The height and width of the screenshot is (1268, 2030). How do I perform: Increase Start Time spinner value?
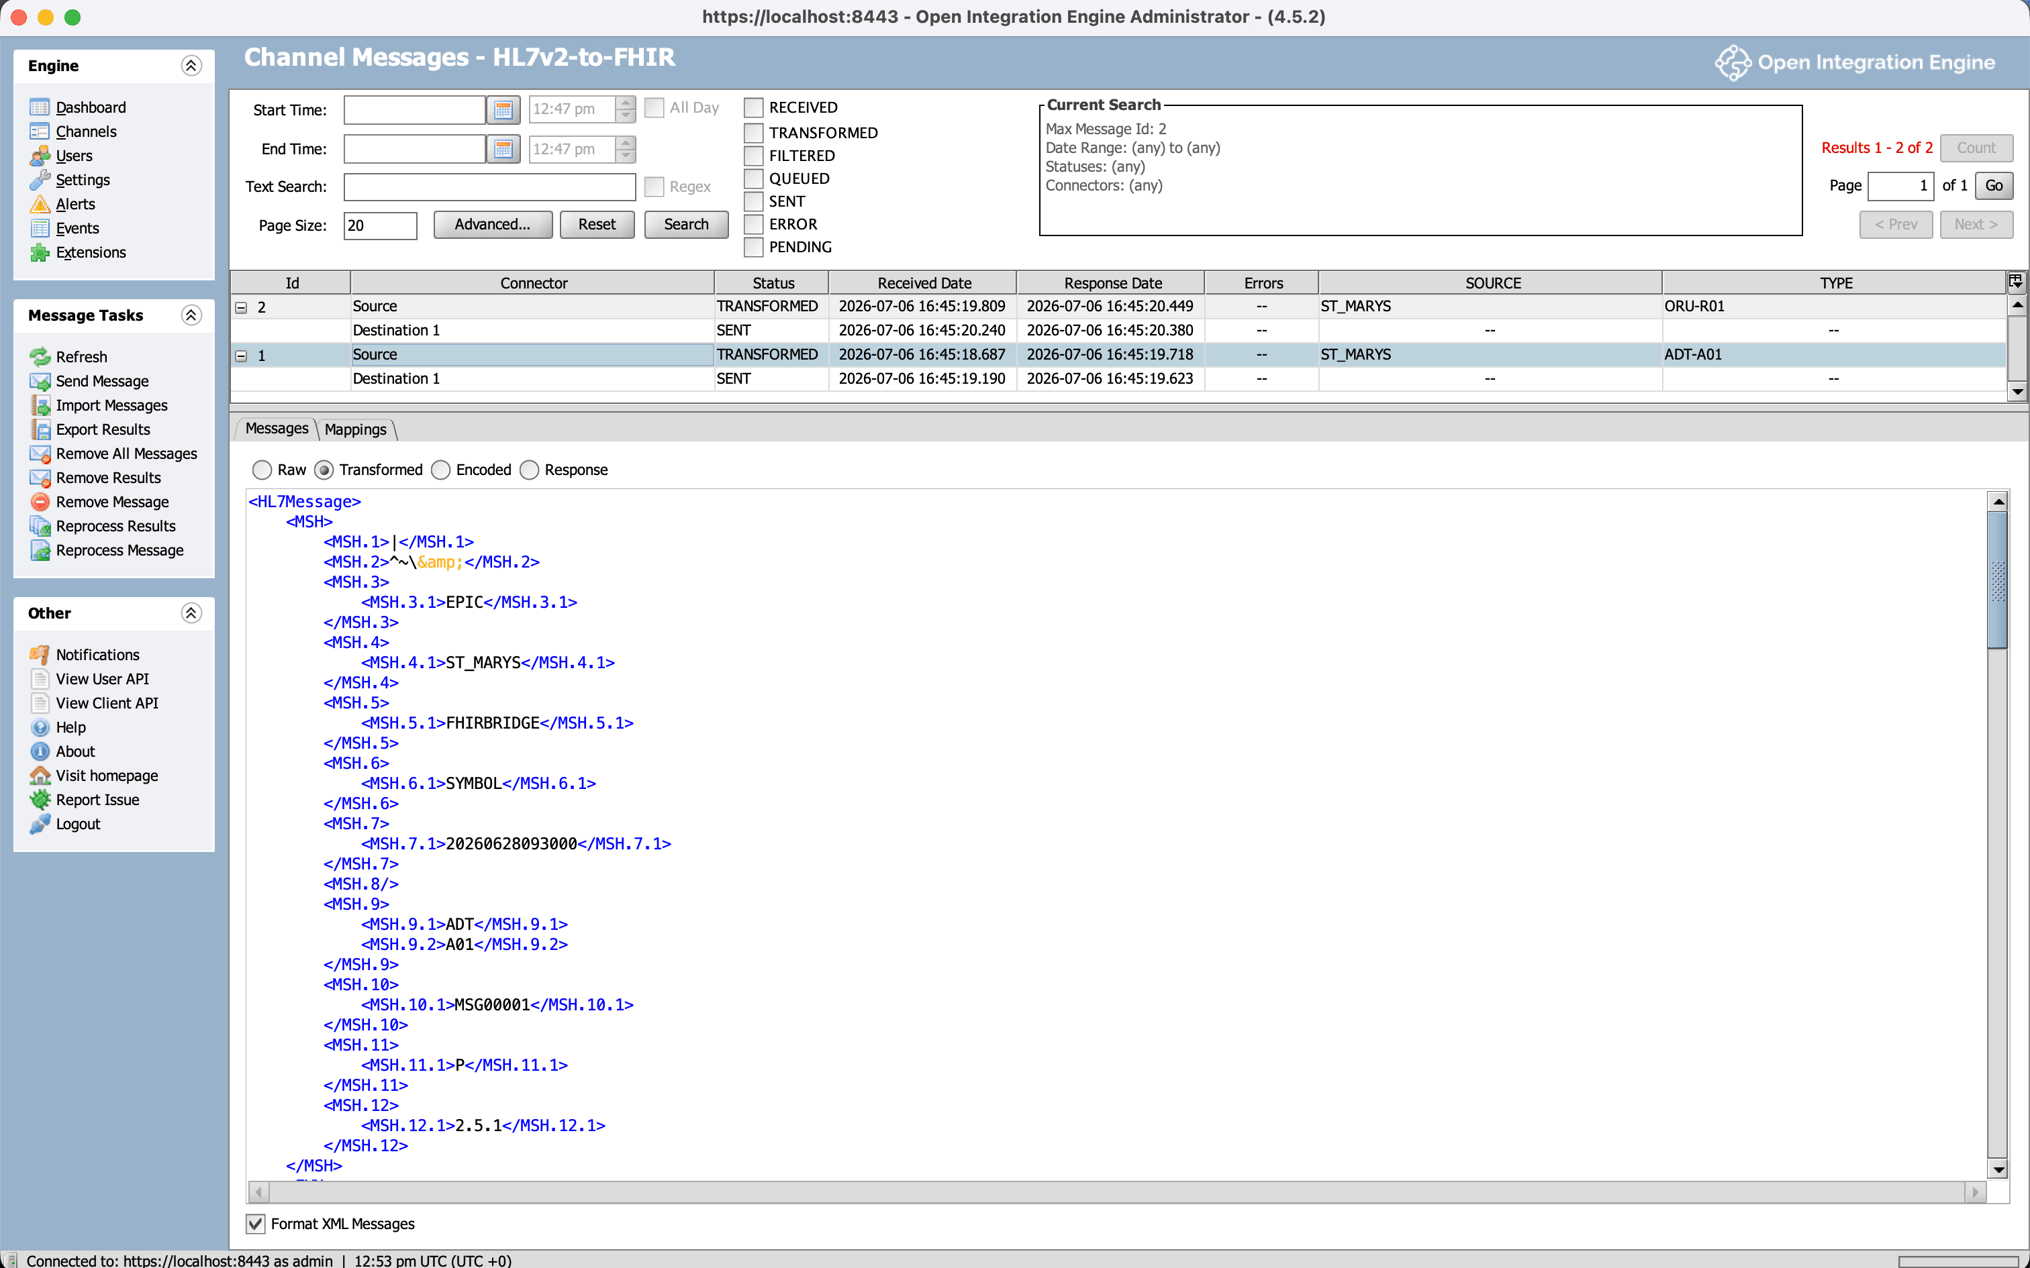coord(626,102)
